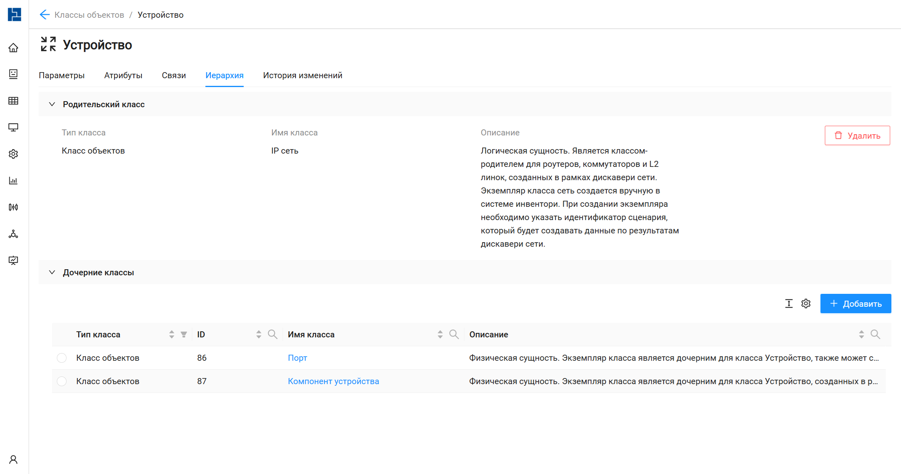Open the table grid icon in sidebar
Screen dimensions: 901x474
coord(13,101)
